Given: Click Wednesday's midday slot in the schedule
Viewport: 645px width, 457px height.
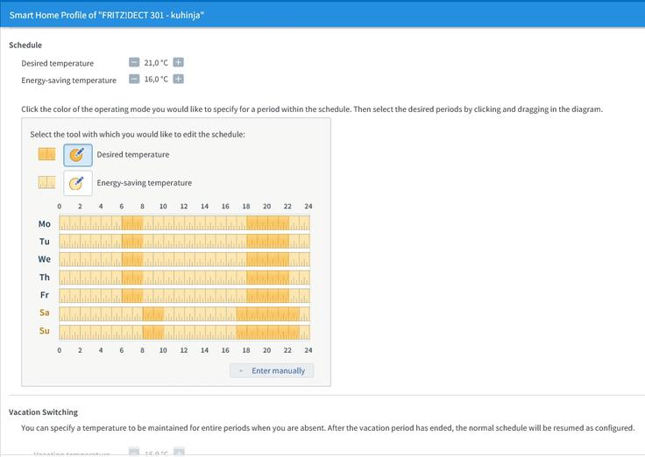Looking at the screenshot, I should point(184,259).
